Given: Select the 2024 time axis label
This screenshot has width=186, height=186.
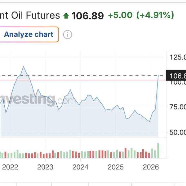Looking at the screenshot, I should 80,167.
